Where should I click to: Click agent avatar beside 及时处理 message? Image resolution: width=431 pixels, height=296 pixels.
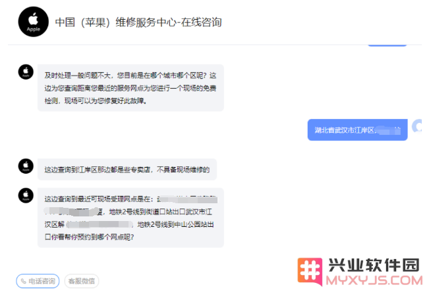(26, 72)
